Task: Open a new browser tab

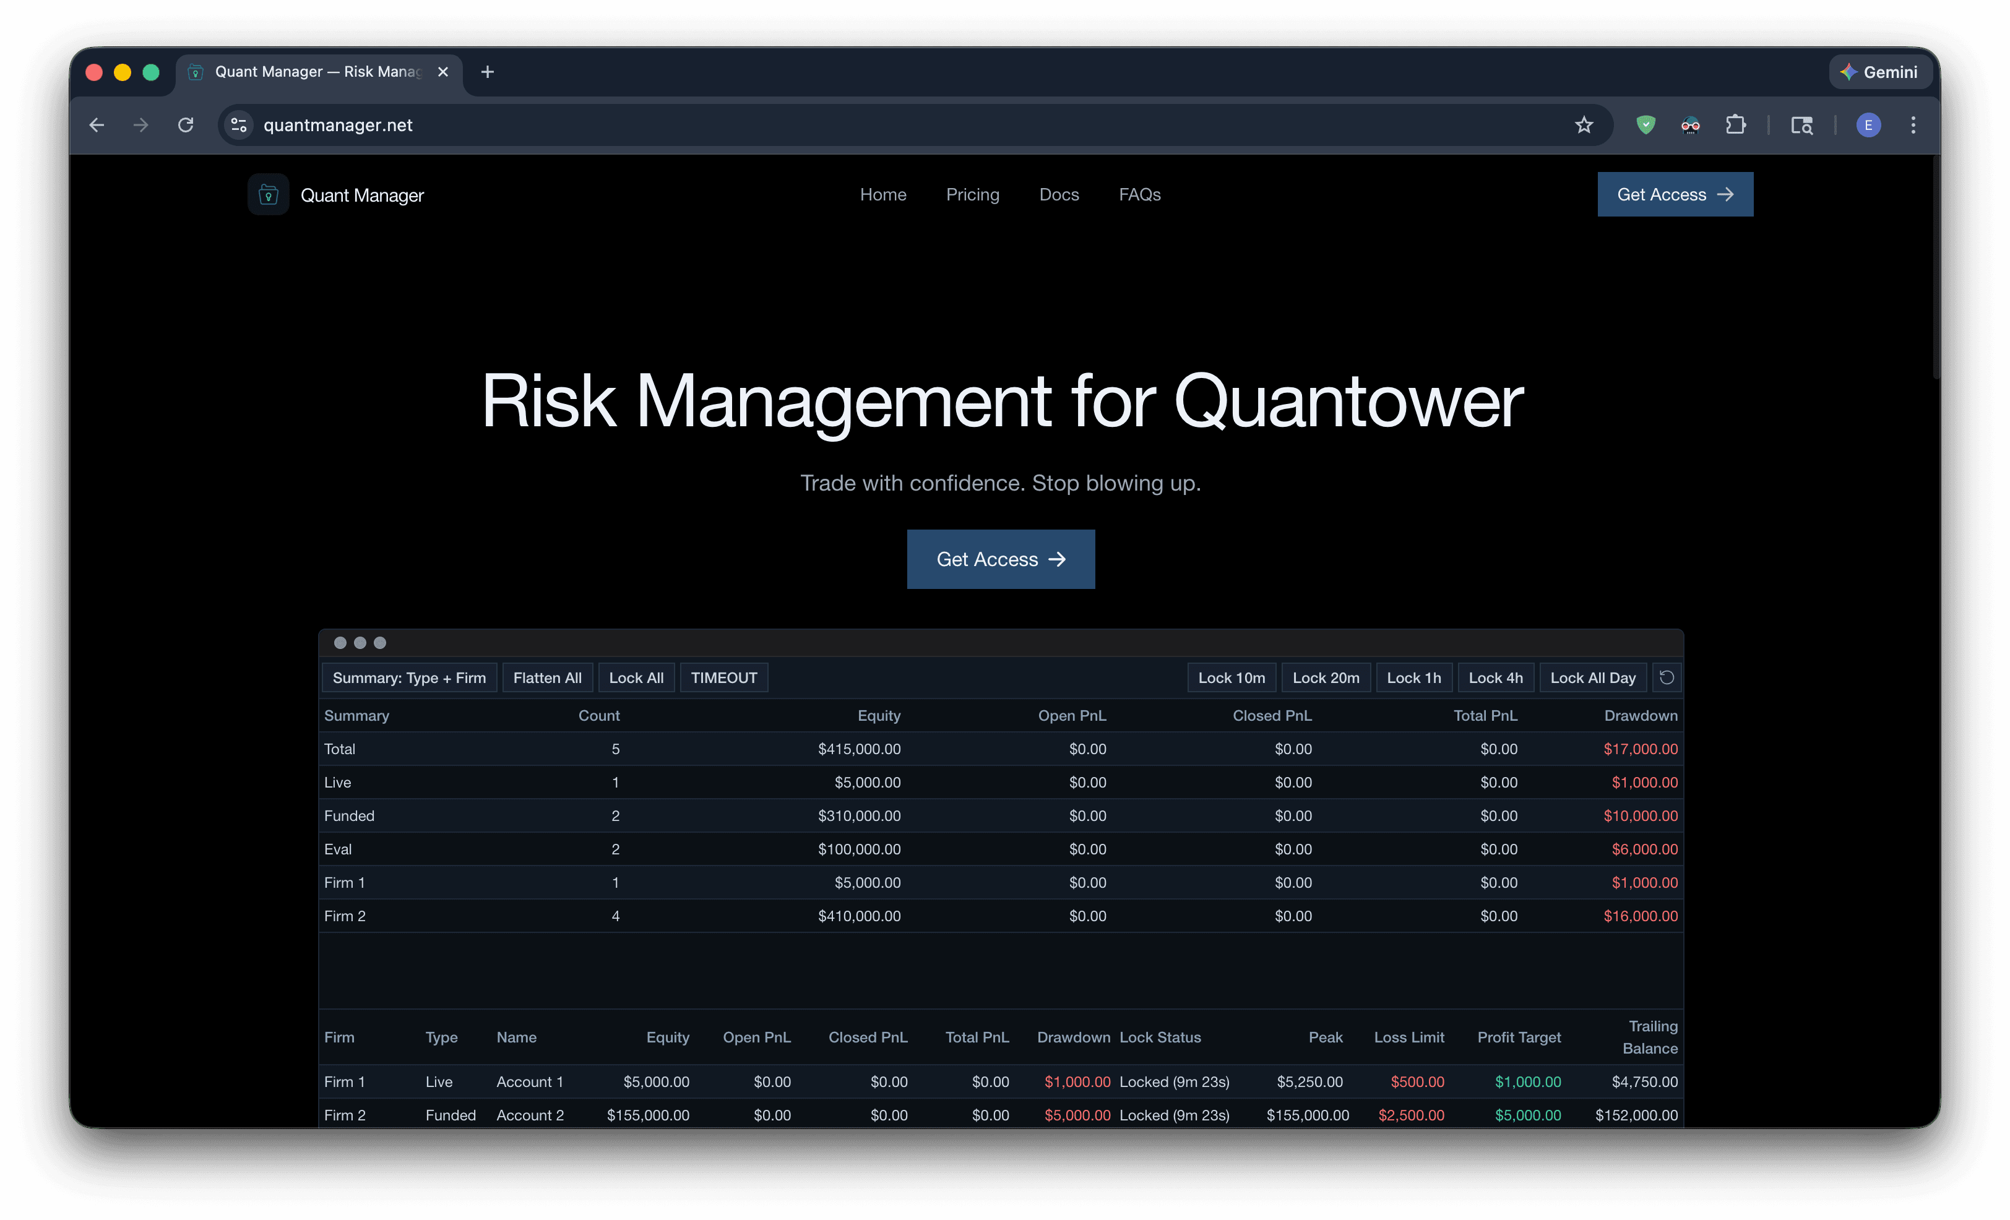Action: (487, 72)
